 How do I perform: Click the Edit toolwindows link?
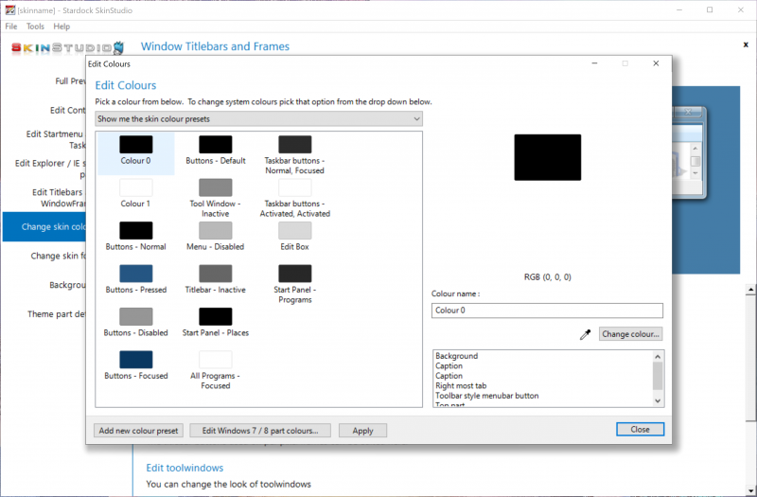[x=185, y=468]
